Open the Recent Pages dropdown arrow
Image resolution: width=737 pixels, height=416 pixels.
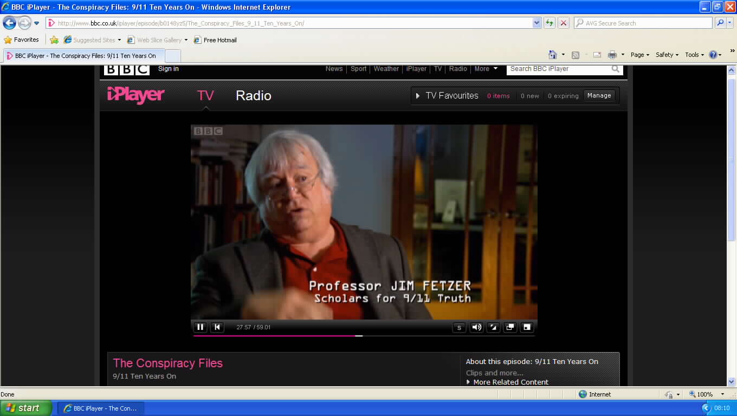point(37,23)
